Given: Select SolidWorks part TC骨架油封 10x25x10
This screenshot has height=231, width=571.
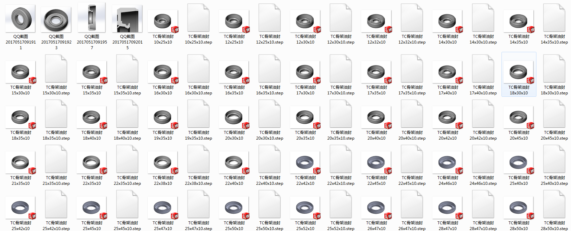Looking at the screenshot, I should point(163,21).
